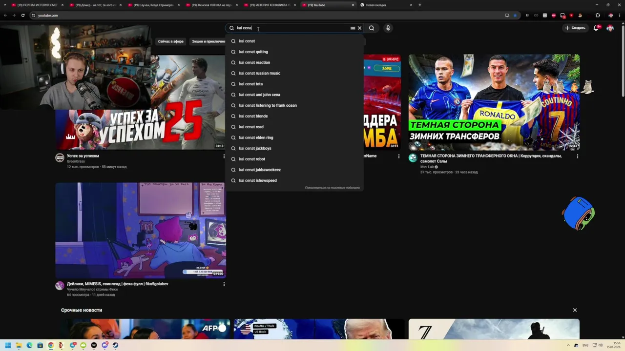The height and width of the screenshot is (351, 625).
Task: Switch to Случаи, Когда Стримеры browser tab
Action: click(153, 5)
